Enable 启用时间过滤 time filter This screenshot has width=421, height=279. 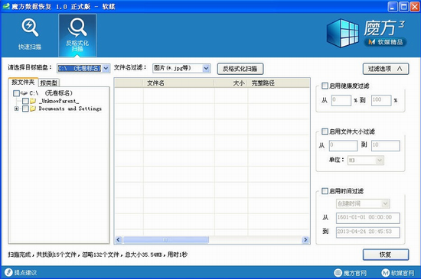tap(325, 191)
